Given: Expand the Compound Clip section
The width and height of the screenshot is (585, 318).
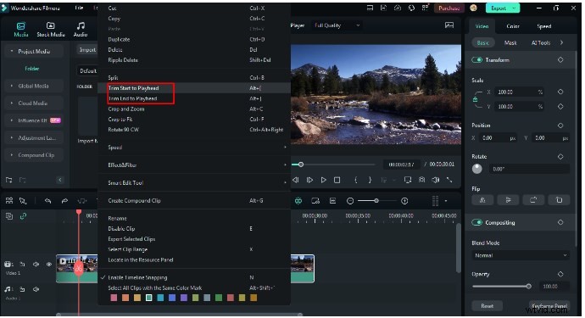Looking at the screenshot, I should point(12,155).
